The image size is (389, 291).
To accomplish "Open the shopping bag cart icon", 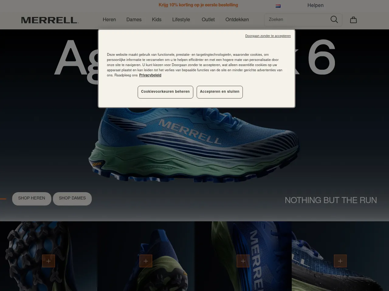I will [x=353, y=19].
